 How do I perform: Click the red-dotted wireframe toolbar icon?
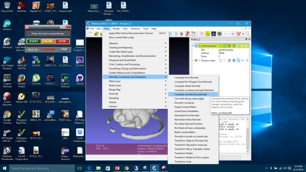click(x=193, y=34)
